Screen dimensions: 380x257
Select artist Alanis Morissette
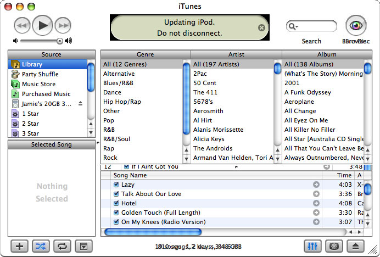tap(233, 130)
